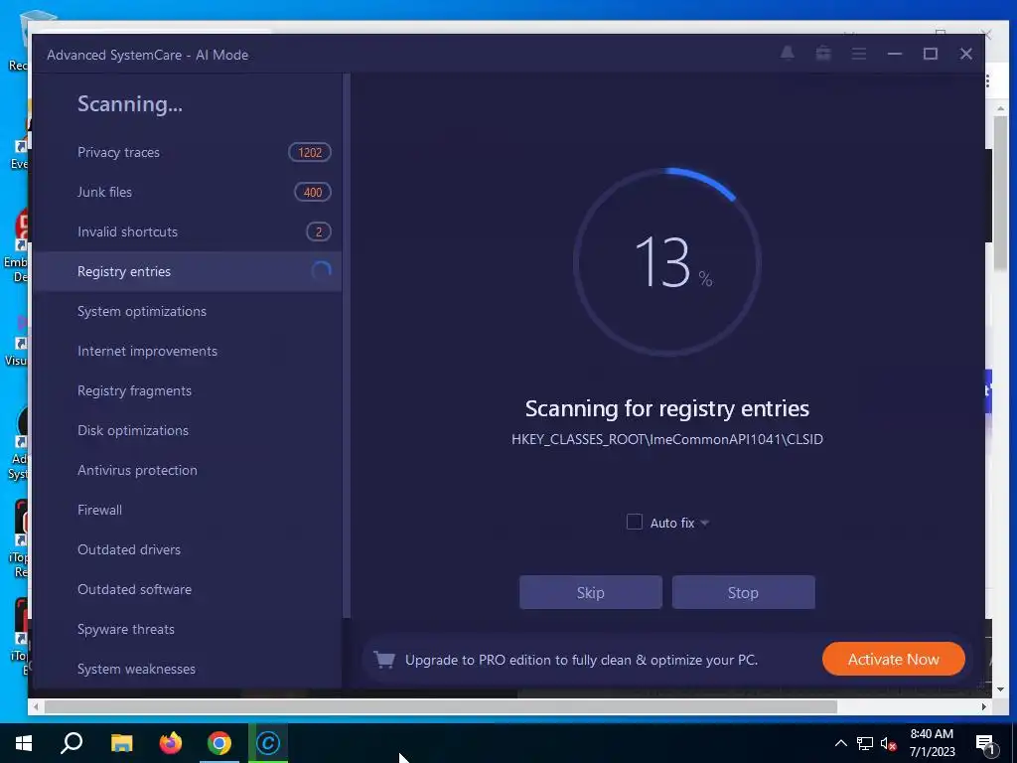Click the Upgrade to PRO edition text

[x=581, y=660]
